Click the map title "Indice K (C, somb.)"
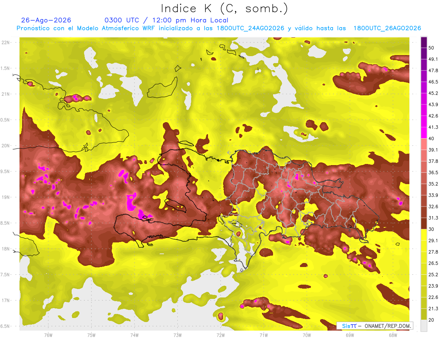441x340 pixels. pyautogui.click(x=225, y=8)
